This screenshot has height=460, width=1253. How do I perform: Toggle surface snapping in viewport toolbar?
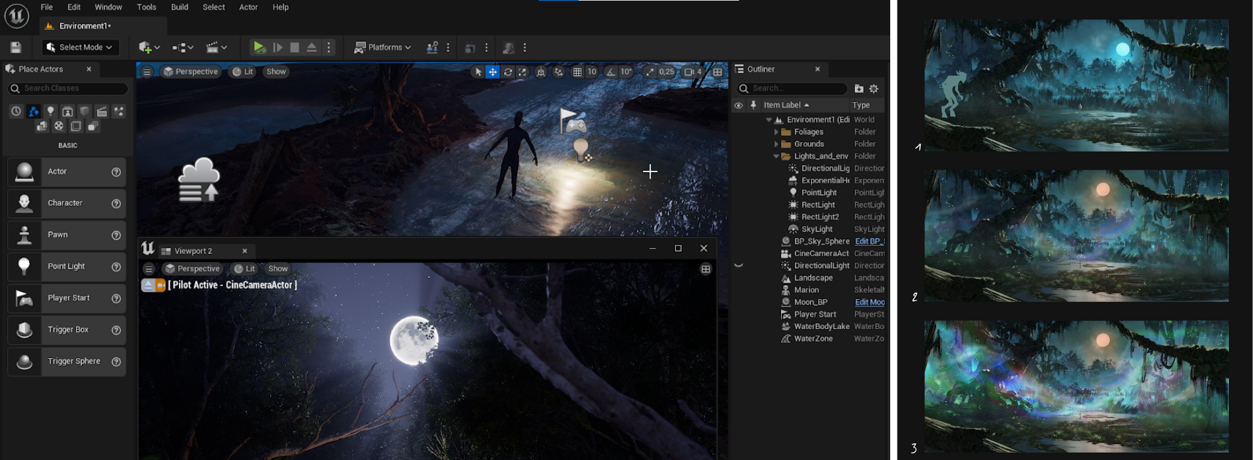559,72
